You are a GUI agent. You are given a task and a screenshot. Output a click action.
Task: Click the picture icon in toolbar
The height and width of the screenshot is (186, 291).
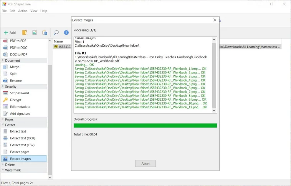(x=35, y=33)
